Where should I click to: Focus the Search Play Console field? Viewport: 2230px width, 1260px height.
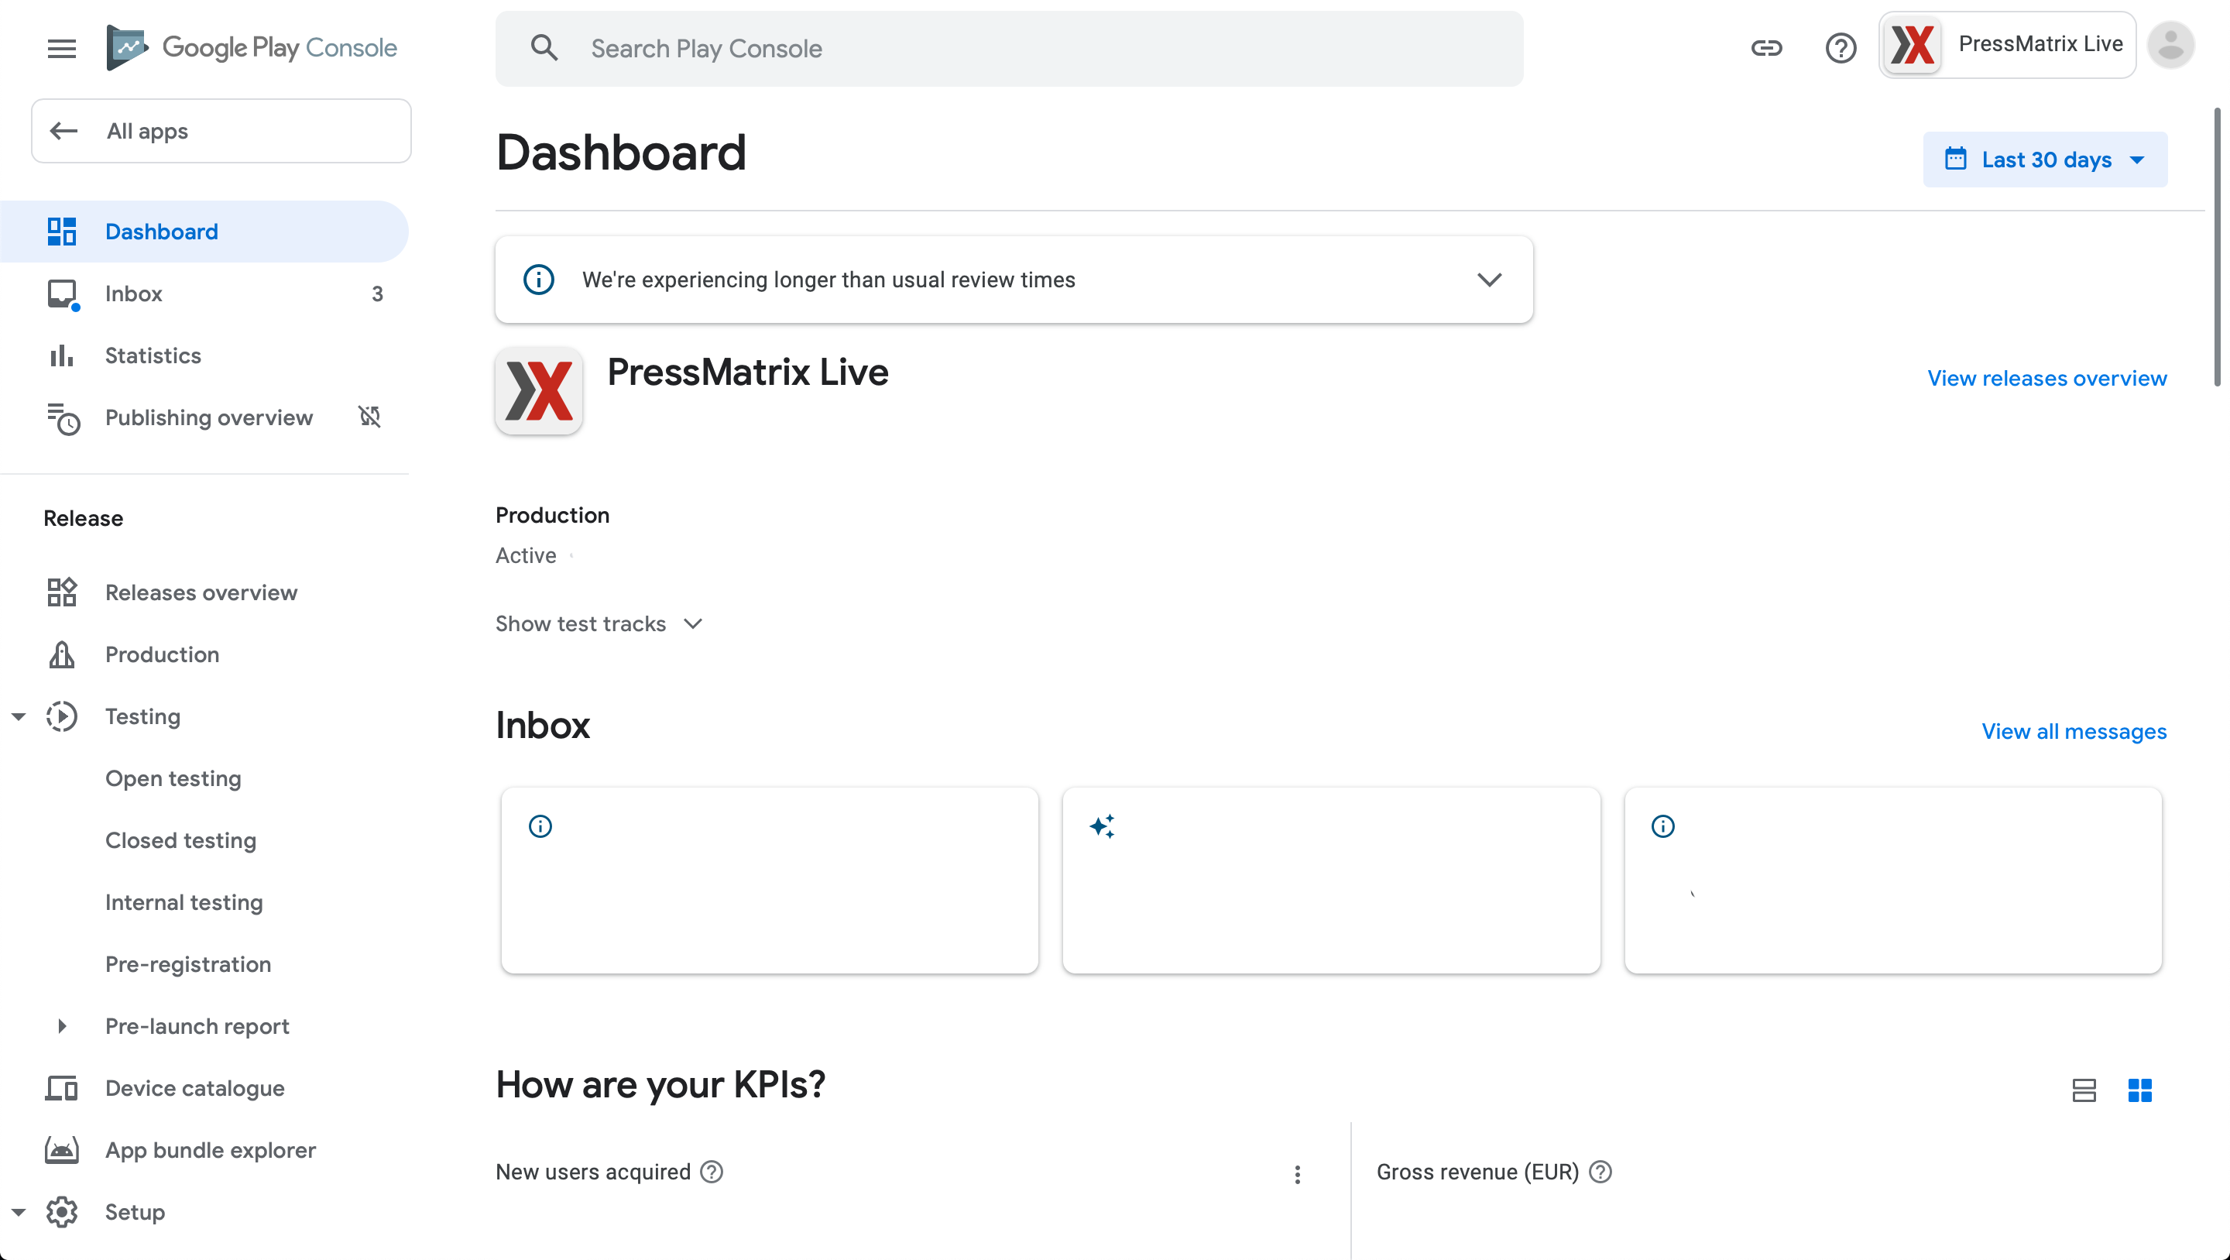(x=1008, y=49)
